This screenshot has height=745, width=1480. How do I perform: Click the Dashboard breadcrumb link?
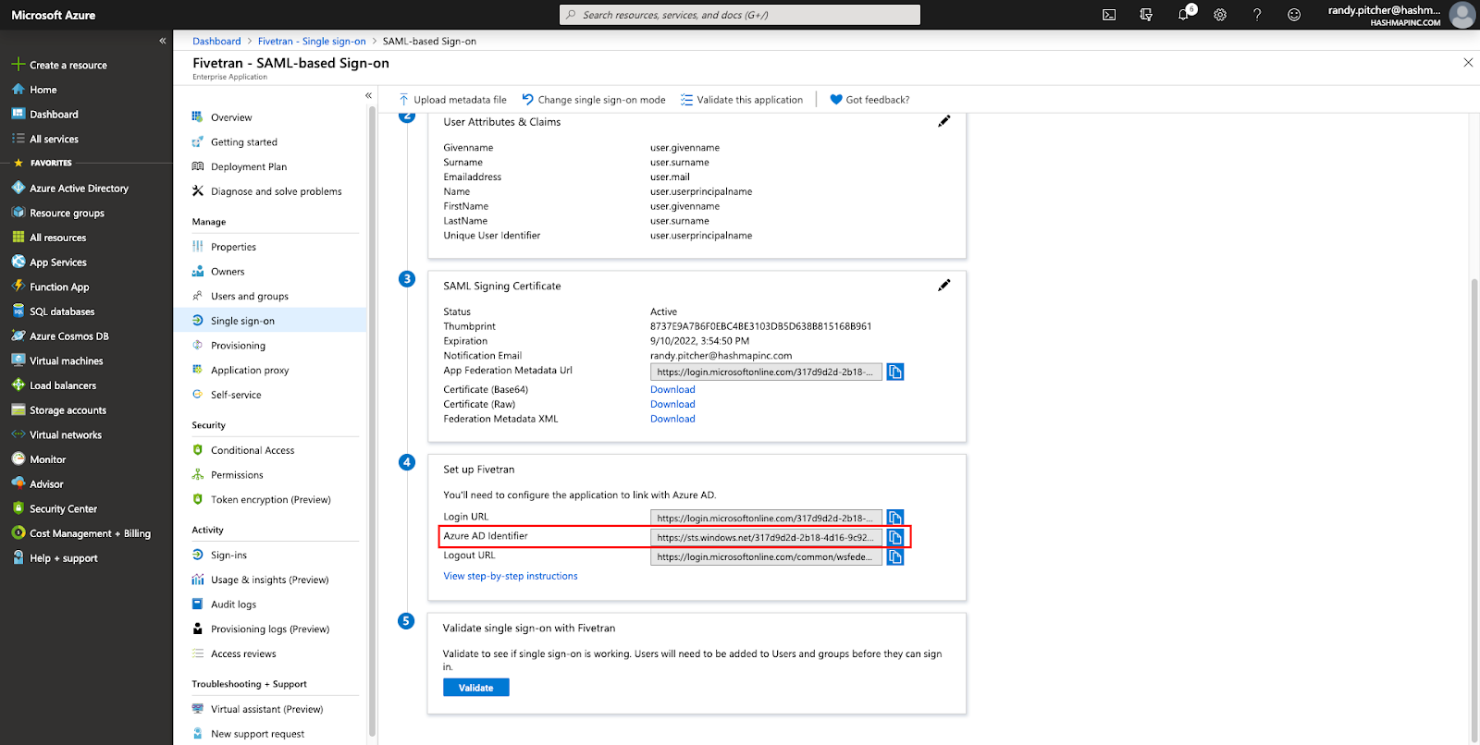(x=216, y=41)
